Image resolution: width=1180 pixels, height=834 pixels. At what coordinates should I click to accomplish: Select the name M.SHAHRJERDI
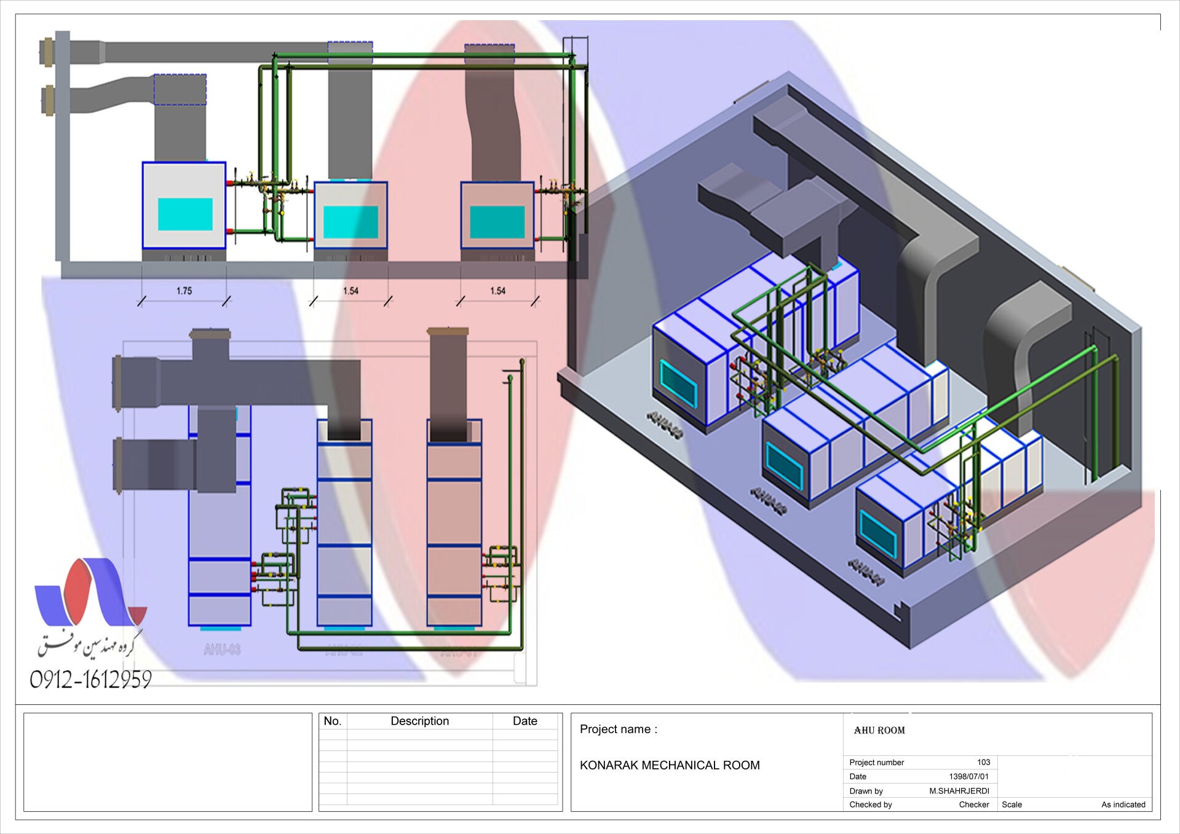pos(959,791)
